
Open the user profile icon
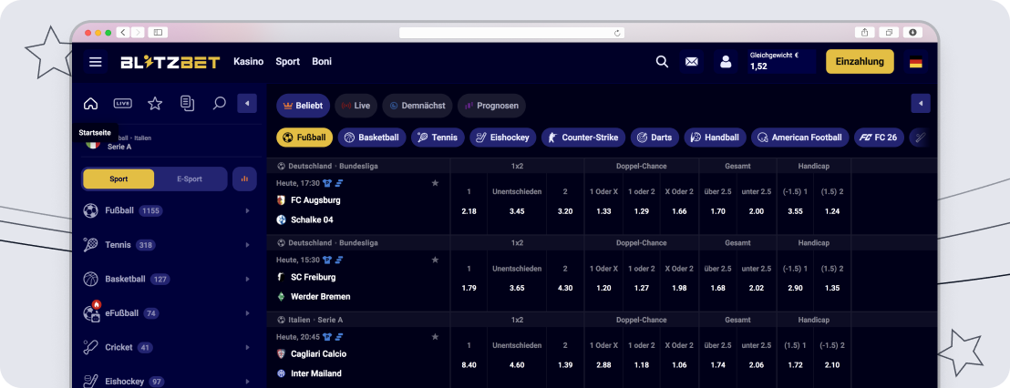(726, 62)
